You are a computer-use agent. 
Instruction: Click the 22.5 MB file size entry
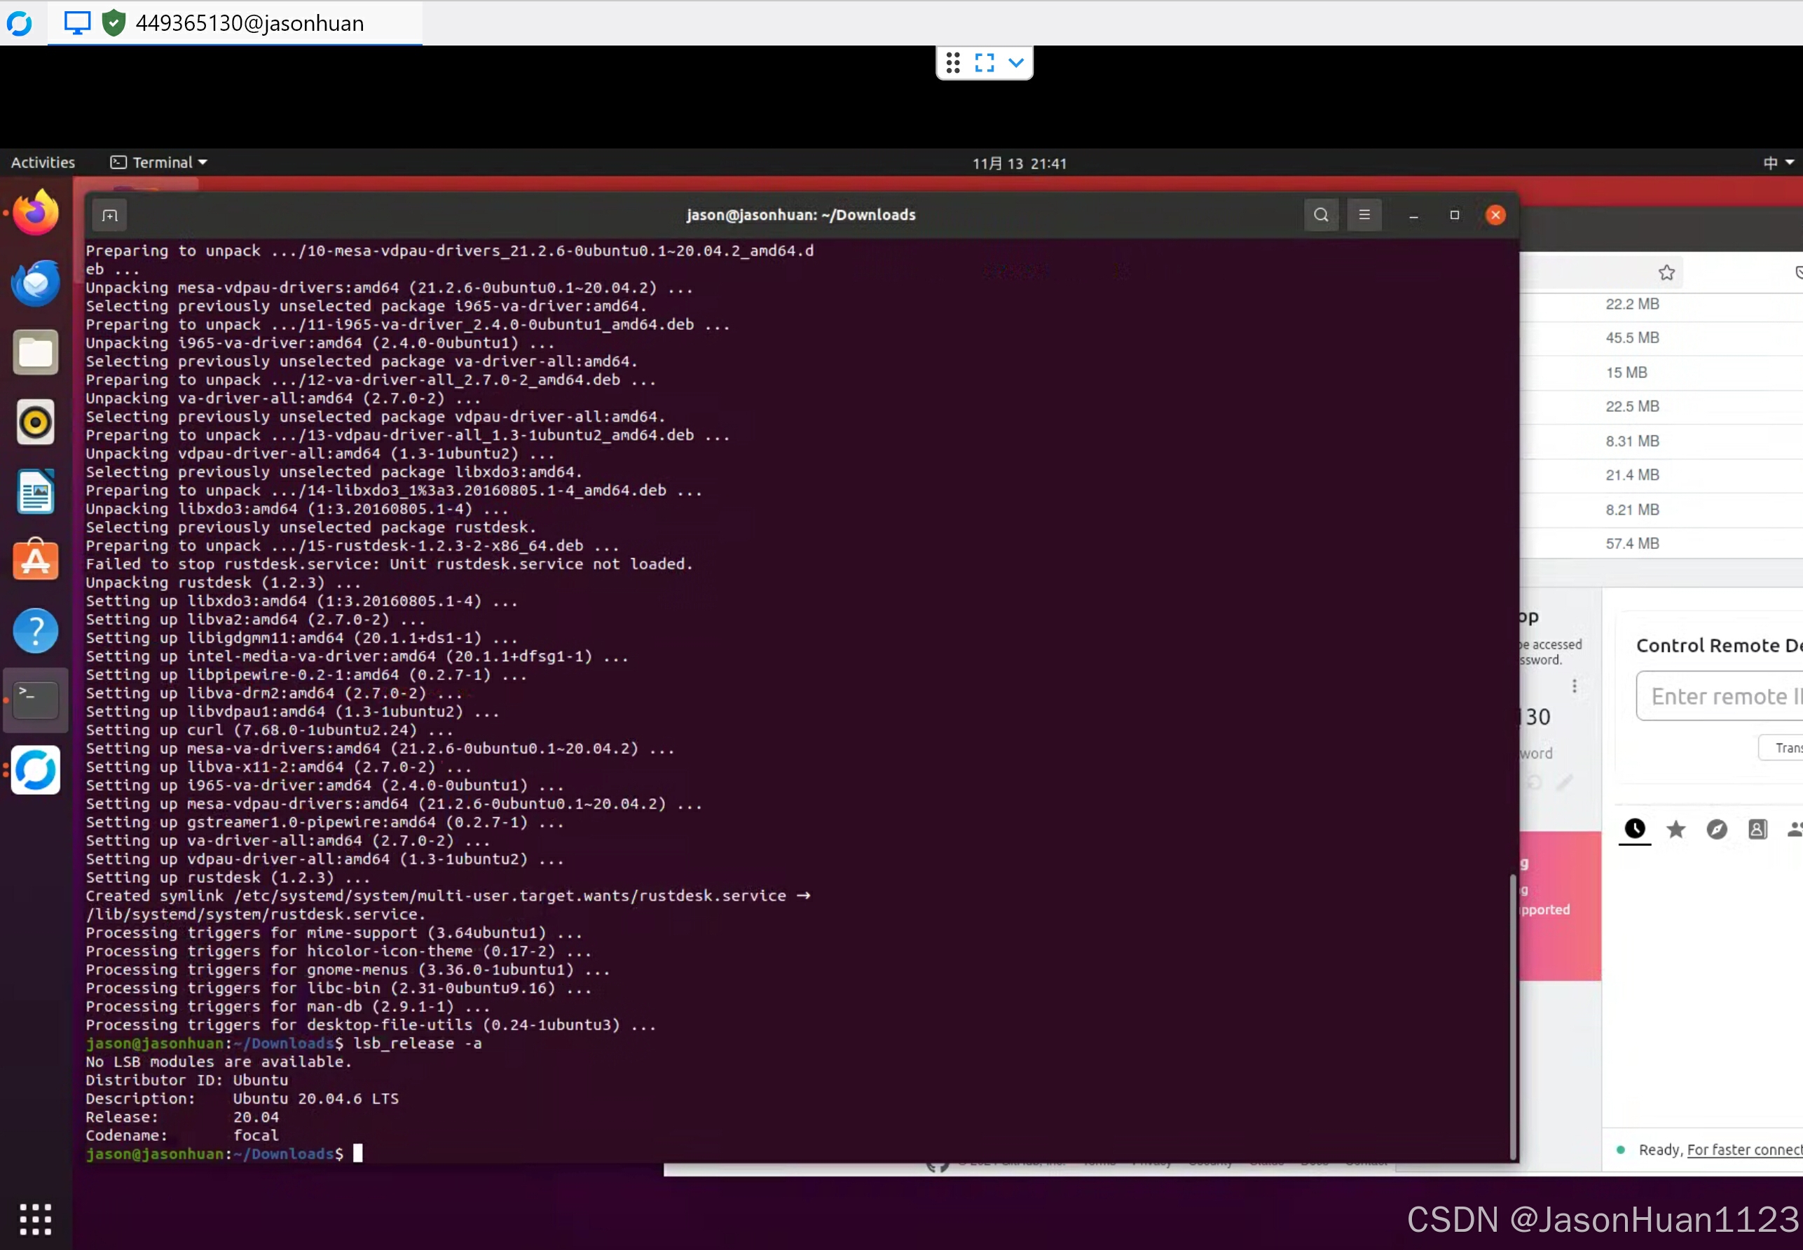click(x=1632, y=406)
